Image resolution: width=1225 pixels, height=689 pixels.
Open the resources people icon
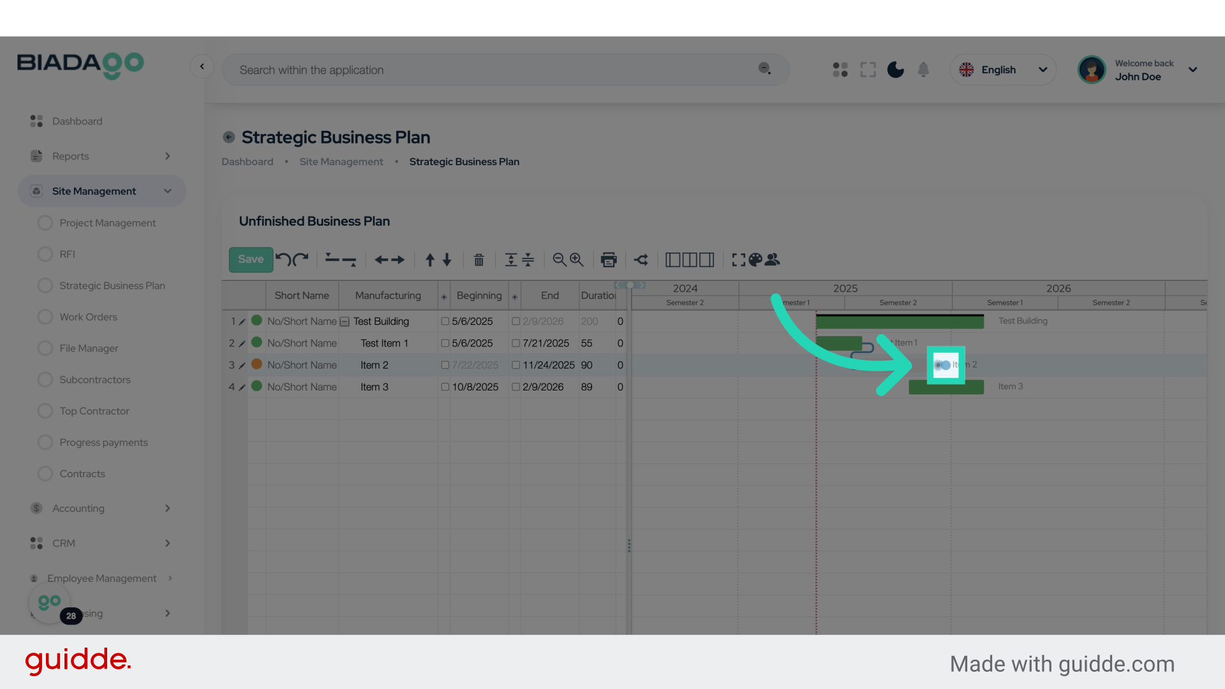(x=773, y=260)
